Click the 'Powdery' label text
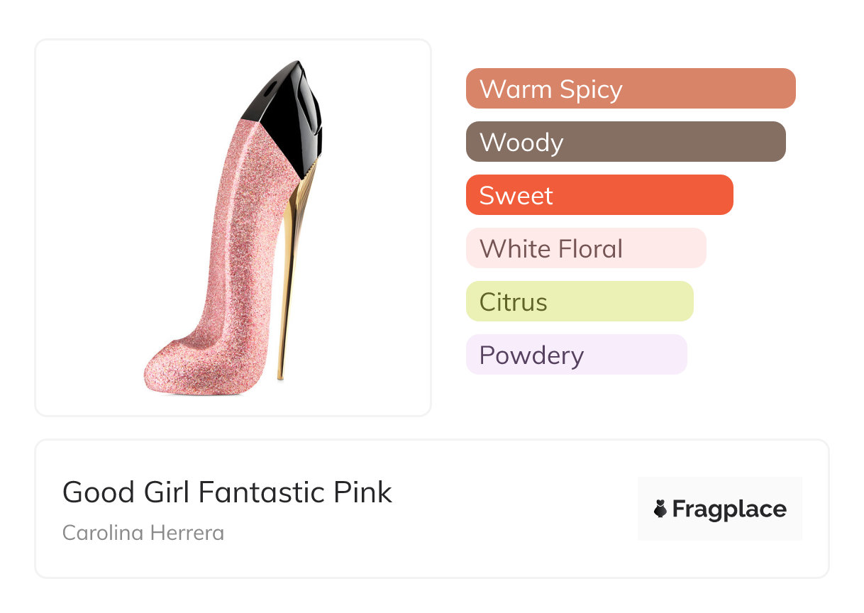The height and width of the screenshot is (613, 864). (x=531, y=355)
